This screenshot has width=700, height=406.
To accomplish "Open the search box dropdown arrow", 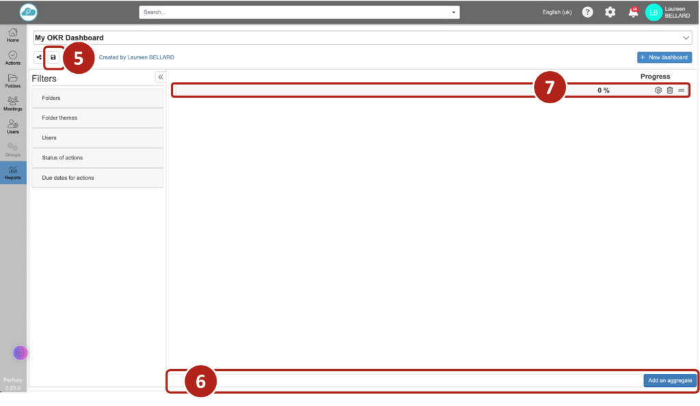I will pos(454,12).
